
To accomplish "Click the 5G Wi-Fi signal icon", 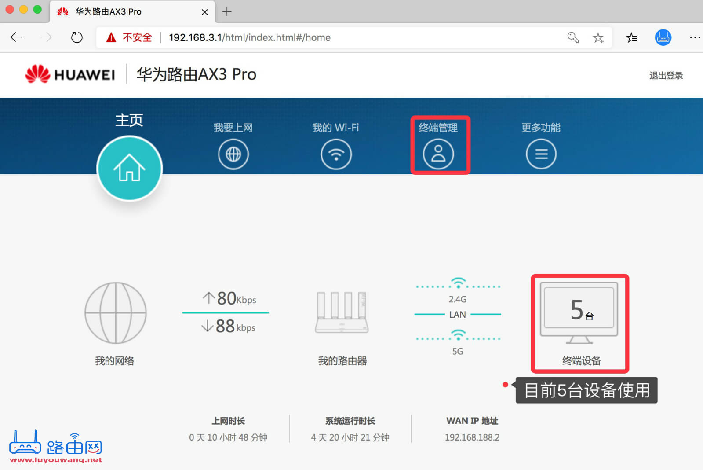I will pos(458,334).
